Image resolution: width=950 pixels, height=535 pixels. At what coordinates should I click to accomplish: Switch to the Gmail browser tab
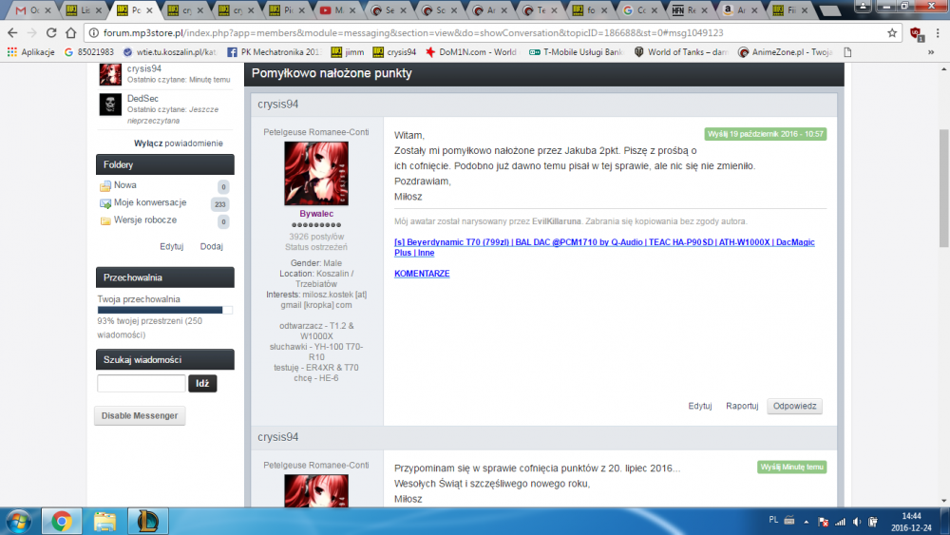click(x=33, y=10)
